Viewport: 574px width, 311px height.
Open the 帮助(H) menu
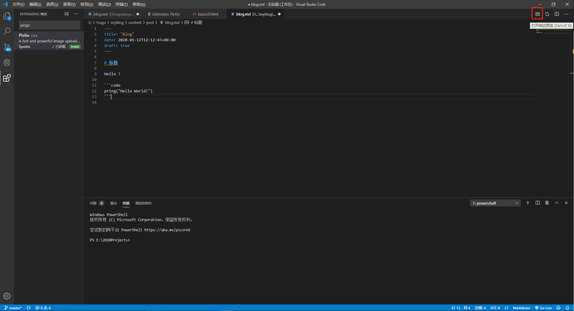pyautogui.click(x=139, y=4)
